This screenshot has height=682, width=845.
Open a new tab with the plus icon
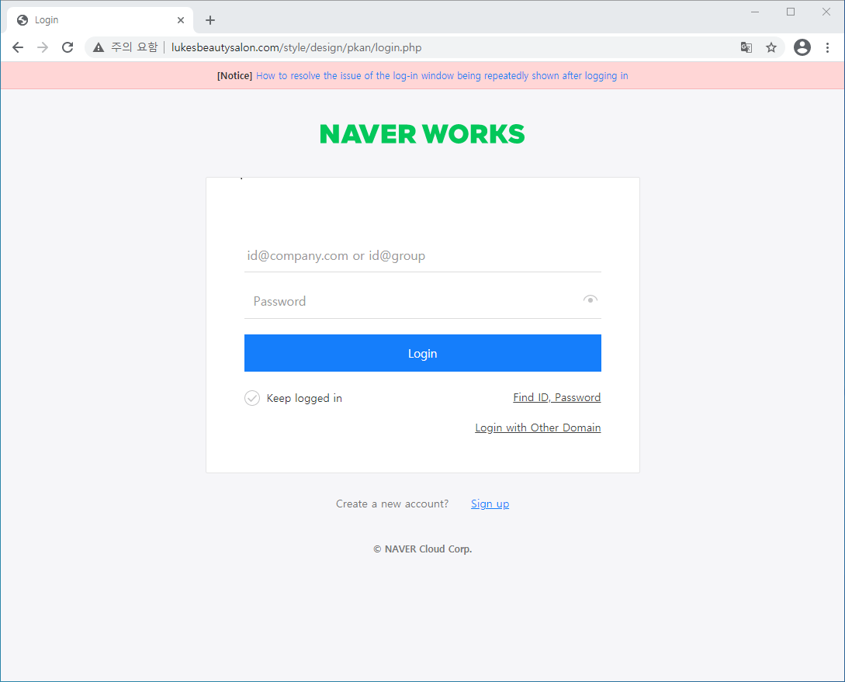point(210,20)
